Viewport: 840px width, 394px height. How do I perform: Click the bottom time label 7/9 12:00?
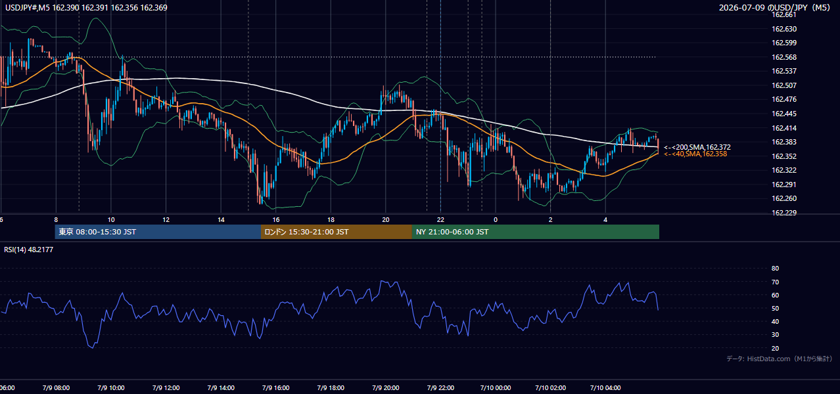(x=166, y=388)
